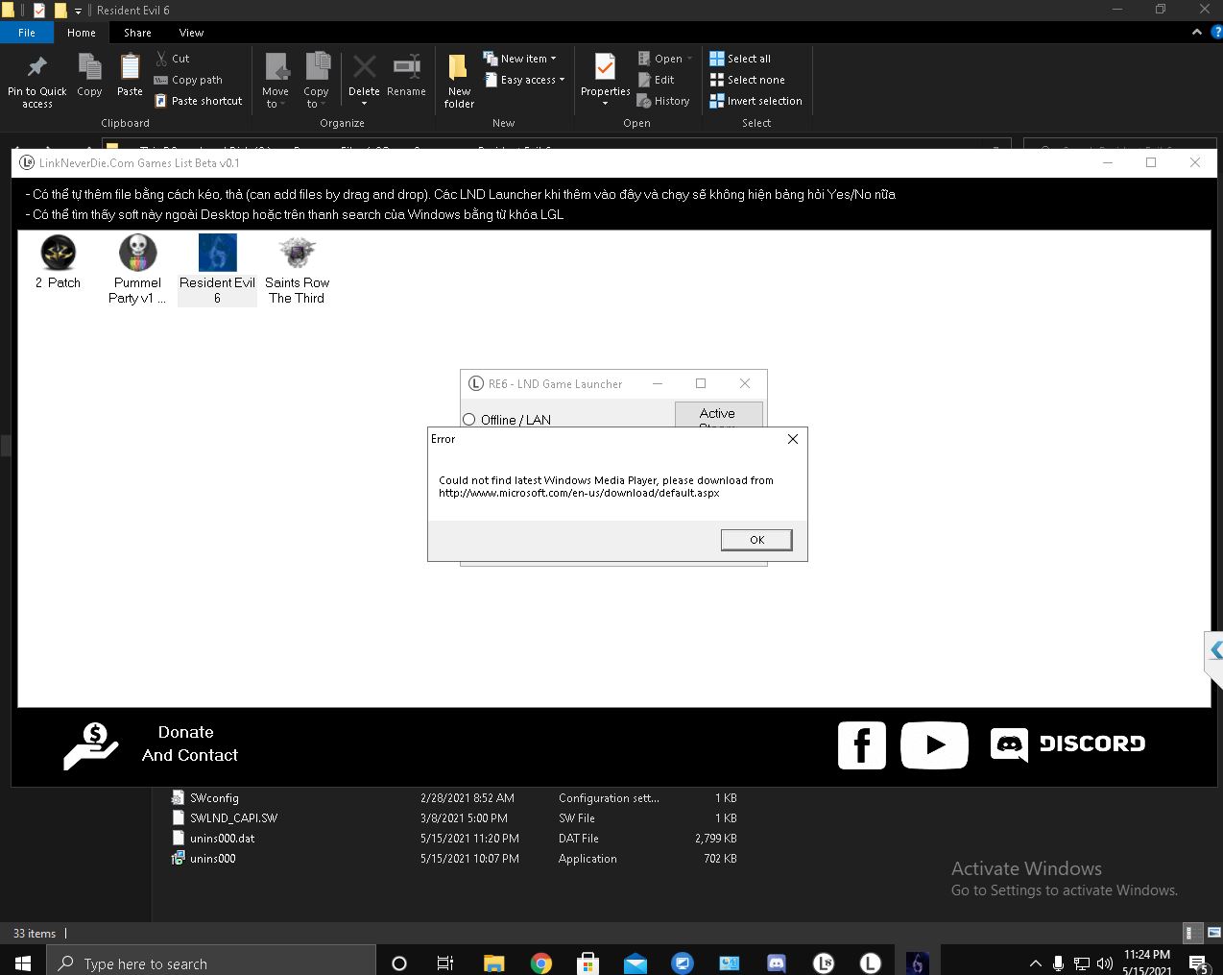1223x975 pixels.
Task: Click Invert selection in the ribbon
Action: (x=755, y=101)
